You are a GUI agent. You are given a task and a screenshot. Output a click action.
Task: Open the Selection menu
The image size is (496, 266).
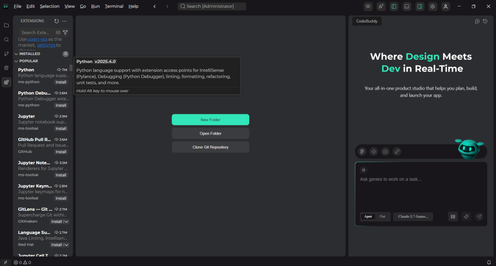[49, 6]
